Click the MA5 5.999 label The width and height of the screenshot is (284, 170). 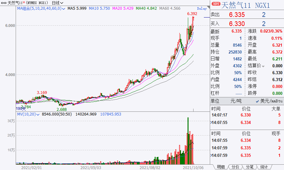[x=77, y=8]
